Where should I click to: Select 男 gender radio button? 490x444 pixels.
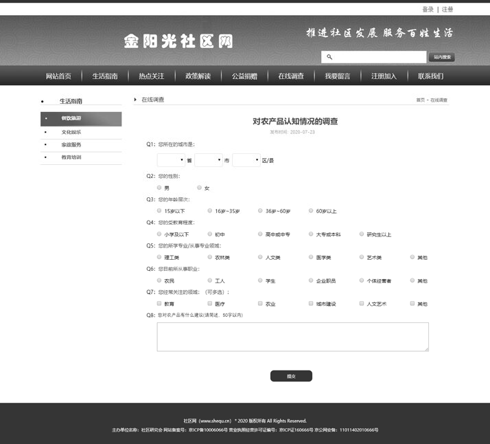159,188
